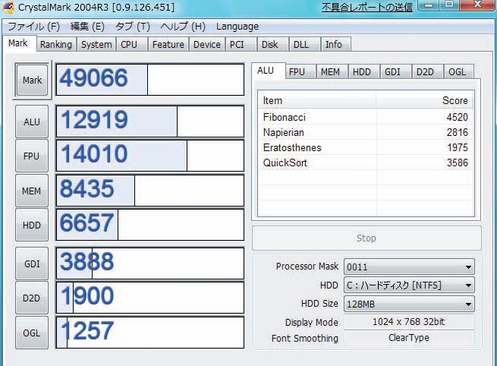Switch to the Device tab
The image size is (497, 366).
tap(206, 44)
